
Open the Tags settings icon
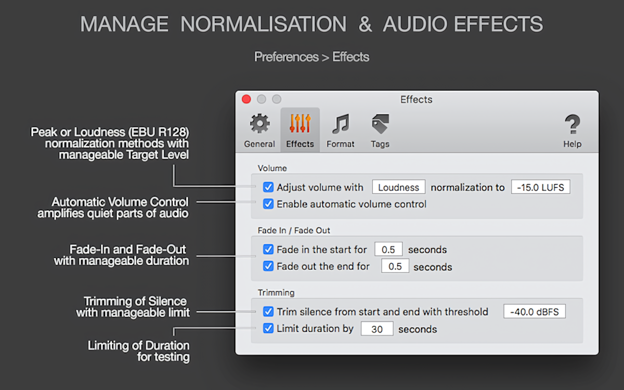380,129
